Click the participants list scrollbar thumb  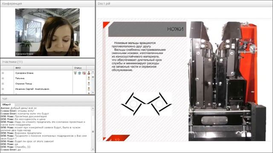93,77
